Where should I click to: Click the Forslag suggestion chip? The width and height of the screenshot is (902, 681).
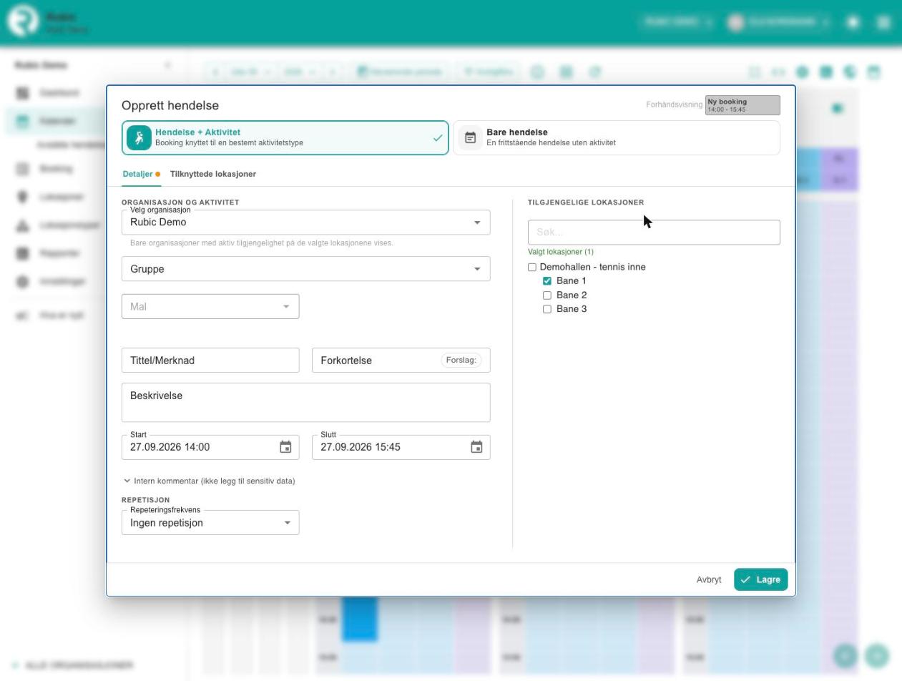[461, 361]
